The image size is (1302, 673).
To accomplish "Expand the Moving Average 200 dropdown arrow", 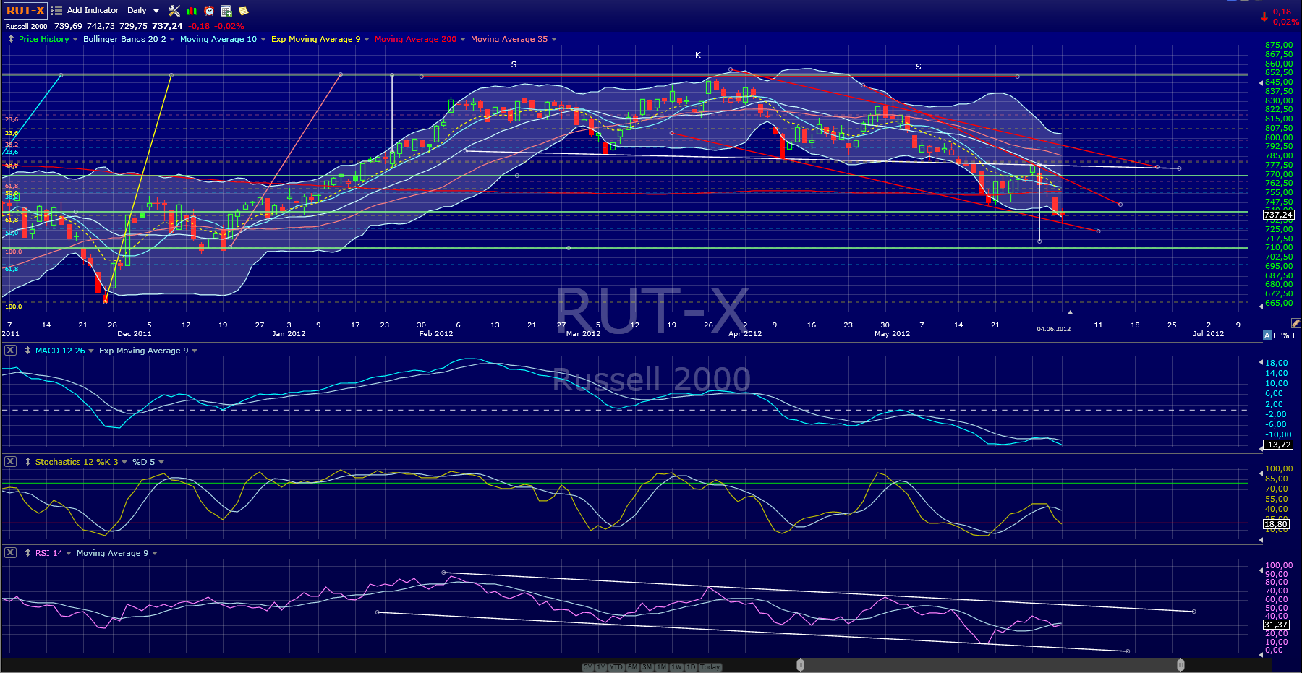I will click(x=463, y=40).
